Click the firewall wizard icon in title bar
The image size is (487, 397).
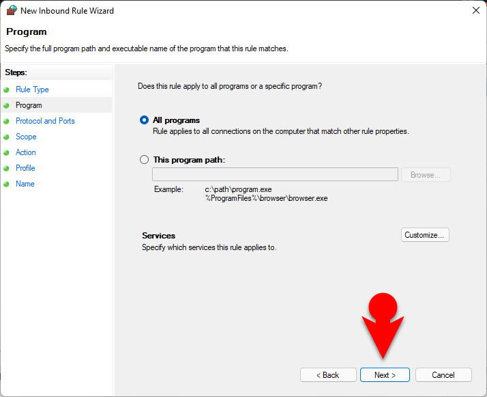click(x=12, y=11)
